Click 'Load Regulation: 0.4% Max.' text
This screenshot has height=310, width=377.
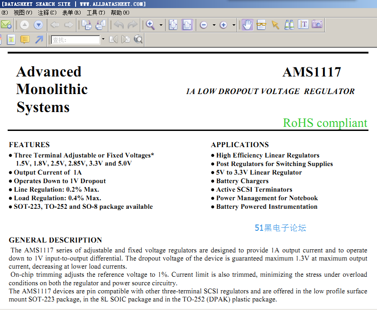(58, 198)
